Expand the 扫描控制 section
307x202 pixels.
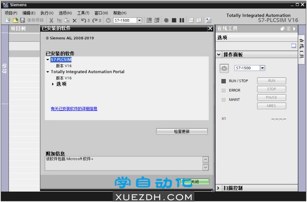[218, 188]
